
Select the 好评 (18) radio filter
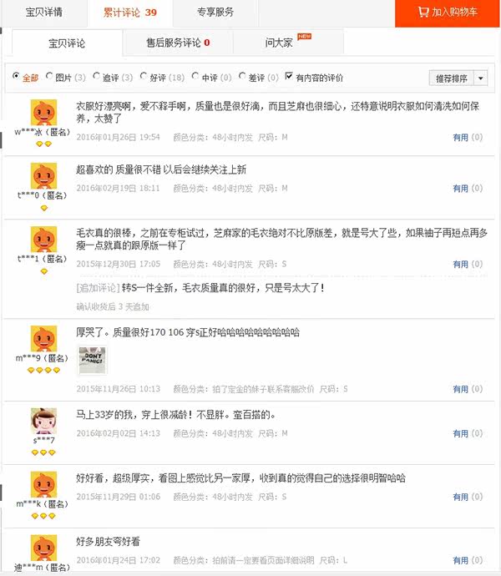pyautogui.click(x=144, y=76)
